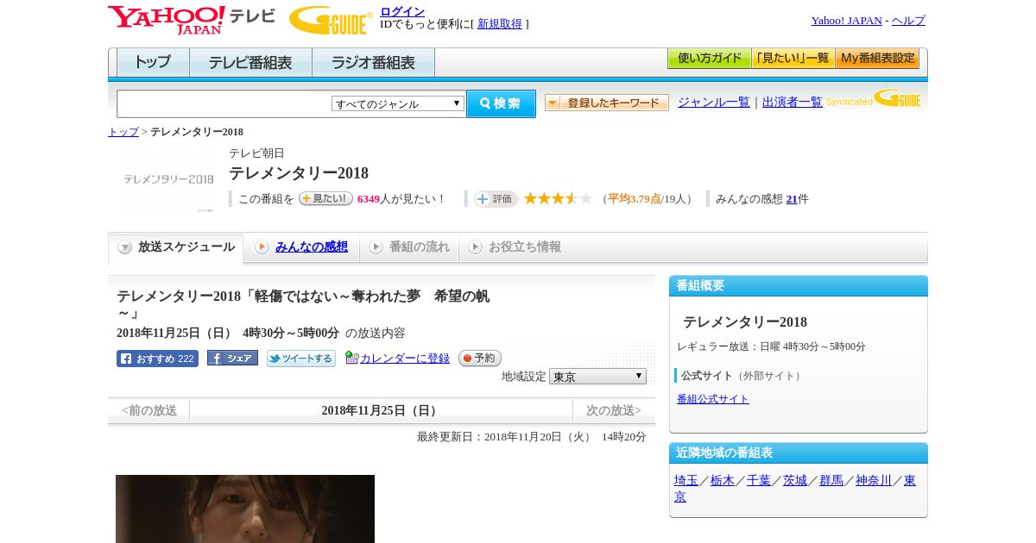Image resolution: width=1036 pixels, height=543 pixels.
Task: Open the 21 comments count link
Action: pyautogui.click(x=792, y=199)
